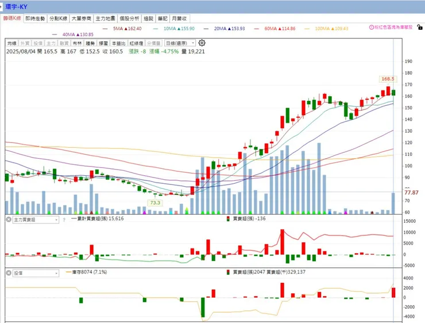Click the 40MA legend entry
425x323 pixels.
pyautogui.click(x=73, y=34)
